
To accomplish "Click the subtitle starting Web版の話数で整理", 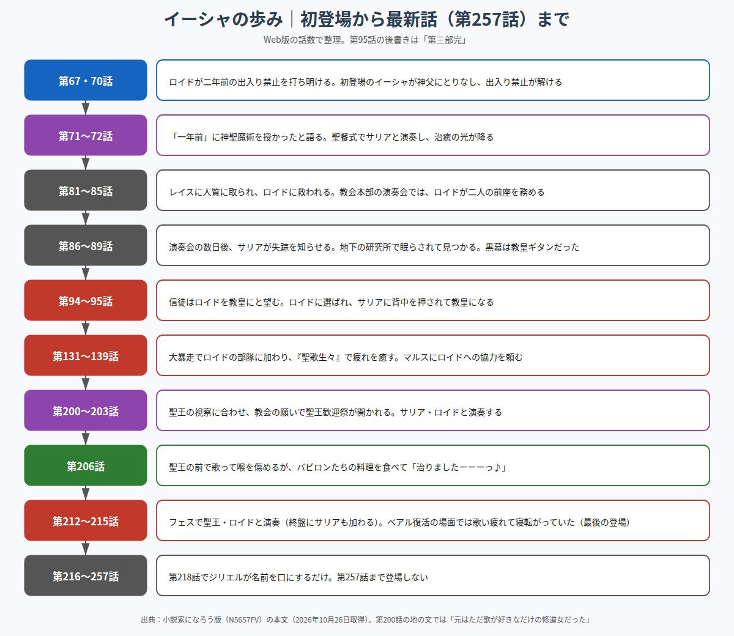I will 366,40.
